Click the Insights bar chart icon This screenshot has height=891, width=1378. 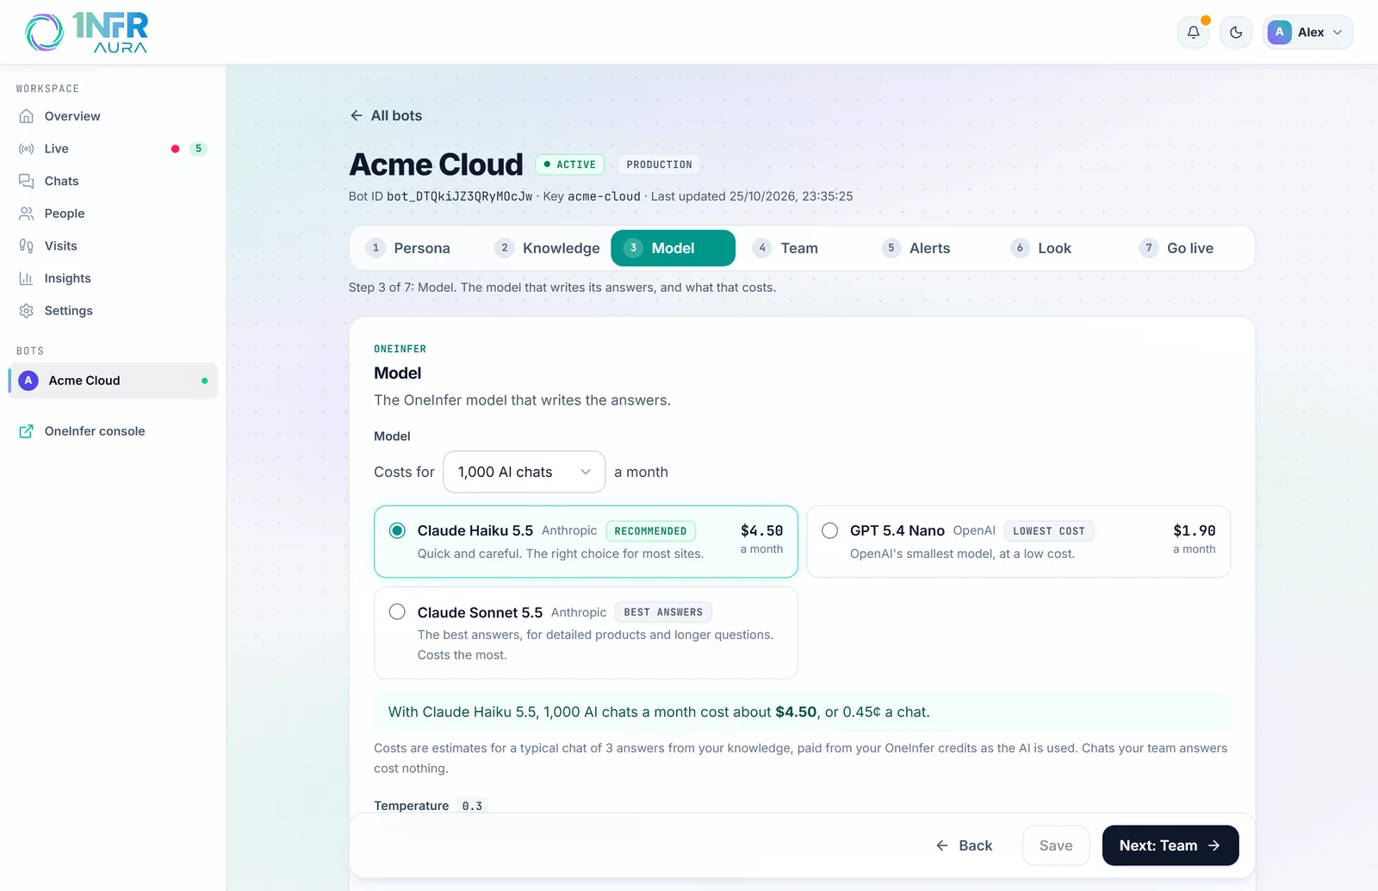click(x=27, y=278)
